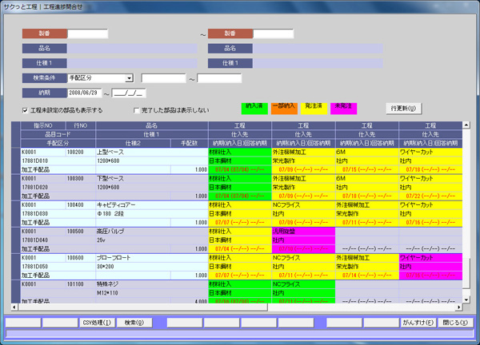
Task: Click row selector beside 高圧バルブ row
Action: tap(16, 240)
